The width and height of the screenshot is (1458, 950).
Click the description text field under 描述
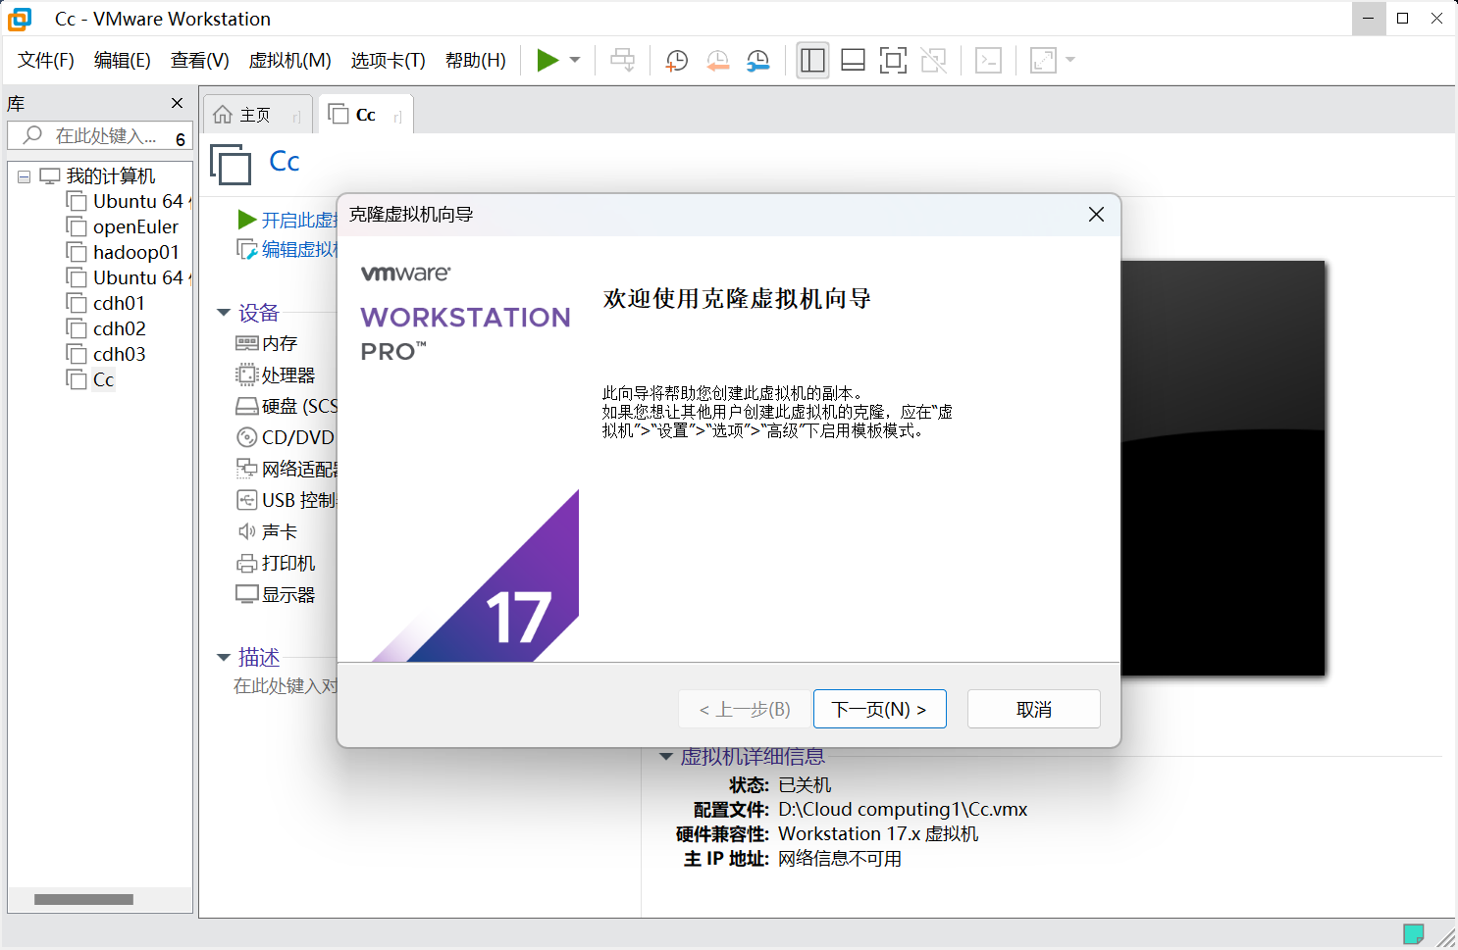click(x=285, y=686)
